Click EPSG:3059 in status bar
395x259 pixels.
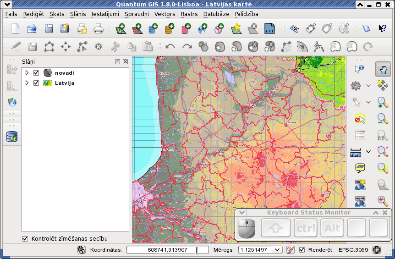click(353, 250)
